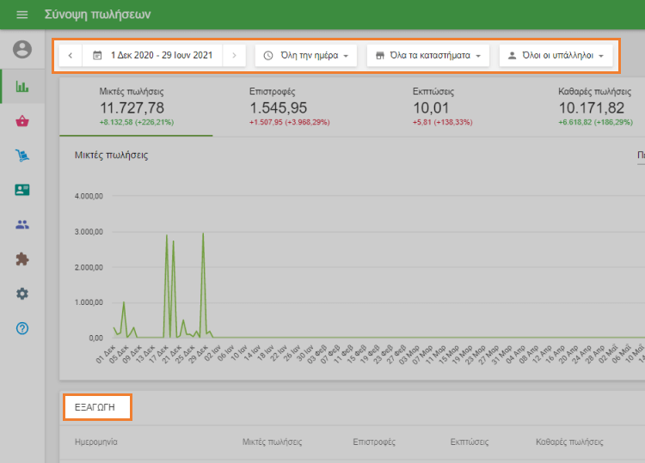The image size is (645, 463).
Task: Open the reports bar chart icon
Action: pos(22,87)
